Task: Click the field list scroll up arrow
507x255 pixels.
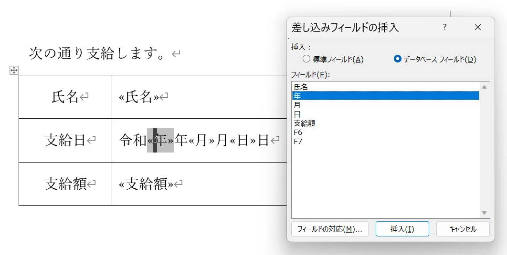Action: point(485,87)
